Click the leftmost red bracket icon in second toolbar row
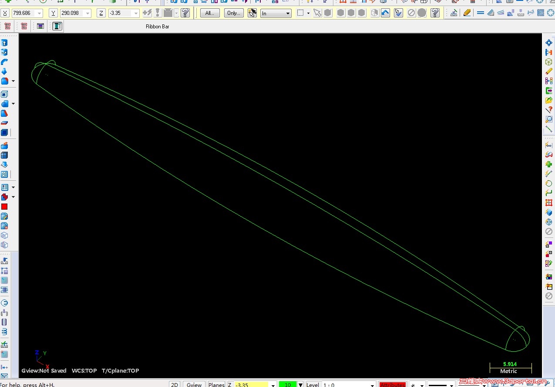Screen dimensions: 555x387 7,26
